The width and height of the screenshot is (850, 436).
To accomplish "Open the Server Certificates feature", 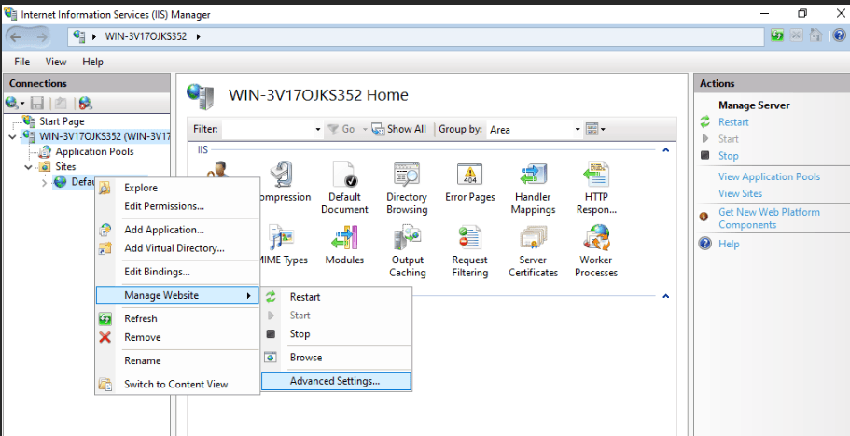I will click(533, 250).
